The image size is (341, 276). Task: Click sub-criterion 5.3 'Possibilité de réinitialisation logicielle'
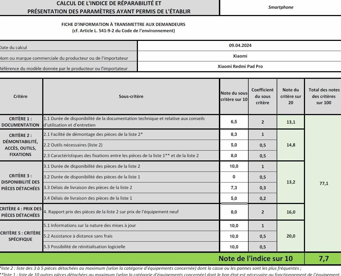pyautogui.click(x=131, y=247)
